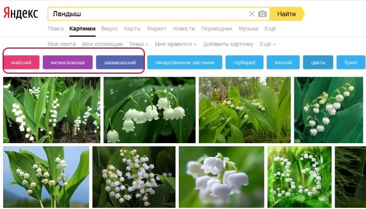Go to the Карты tab
366x209 pixels.
132,29
